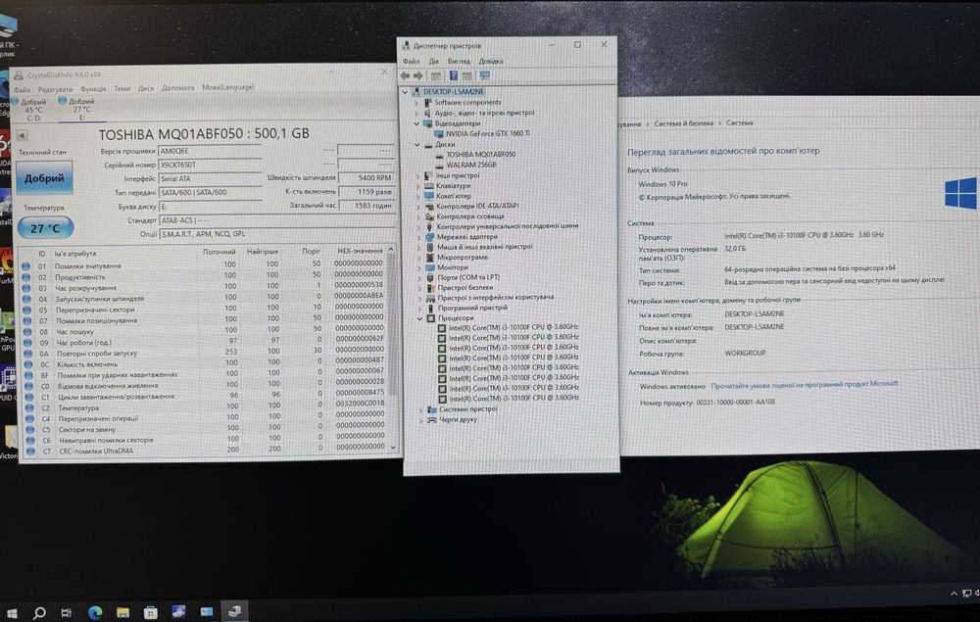This screenshot has width=980, height=622.
Task: Expand the Software components category
Action: (416, 103)
